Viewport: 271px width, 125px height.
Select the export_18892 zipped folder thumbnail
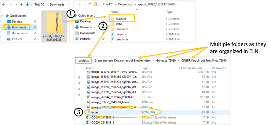(x=54, y=22)
